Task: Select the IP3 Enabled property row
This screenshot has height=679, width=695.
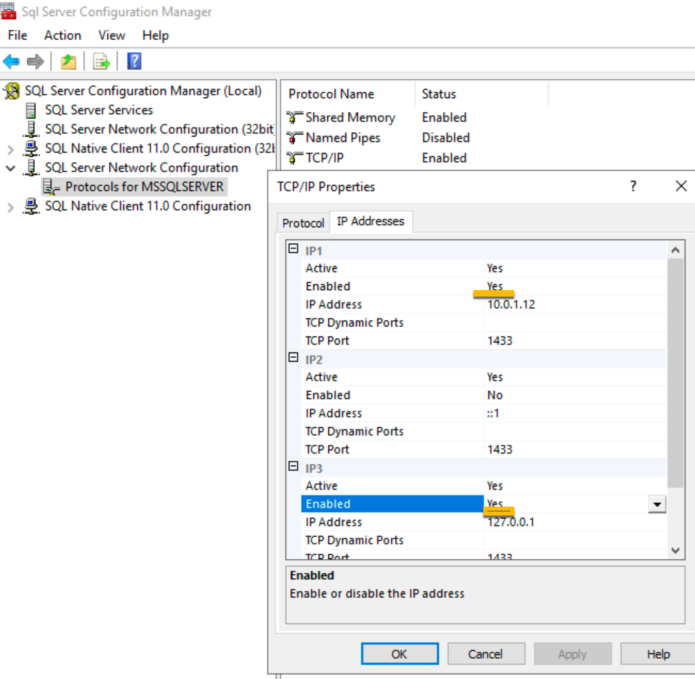Action: (x=484, y=504)
